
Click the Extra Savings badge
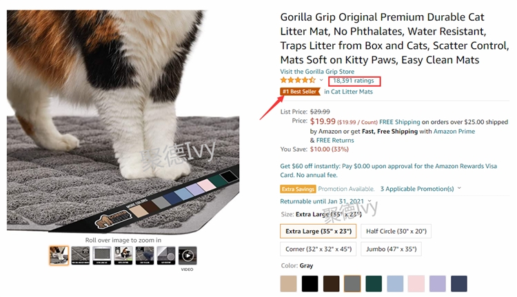coord(298,189)
